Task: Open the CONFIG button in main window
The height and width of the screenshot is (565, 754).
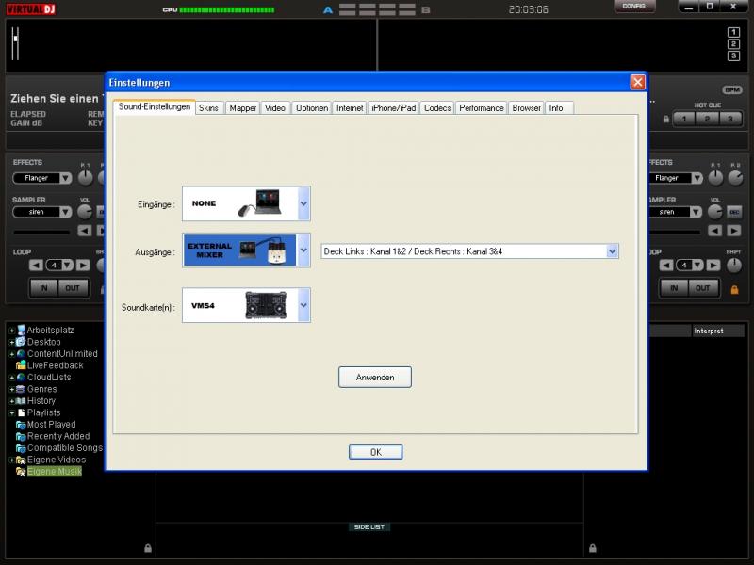Action: 633,7
